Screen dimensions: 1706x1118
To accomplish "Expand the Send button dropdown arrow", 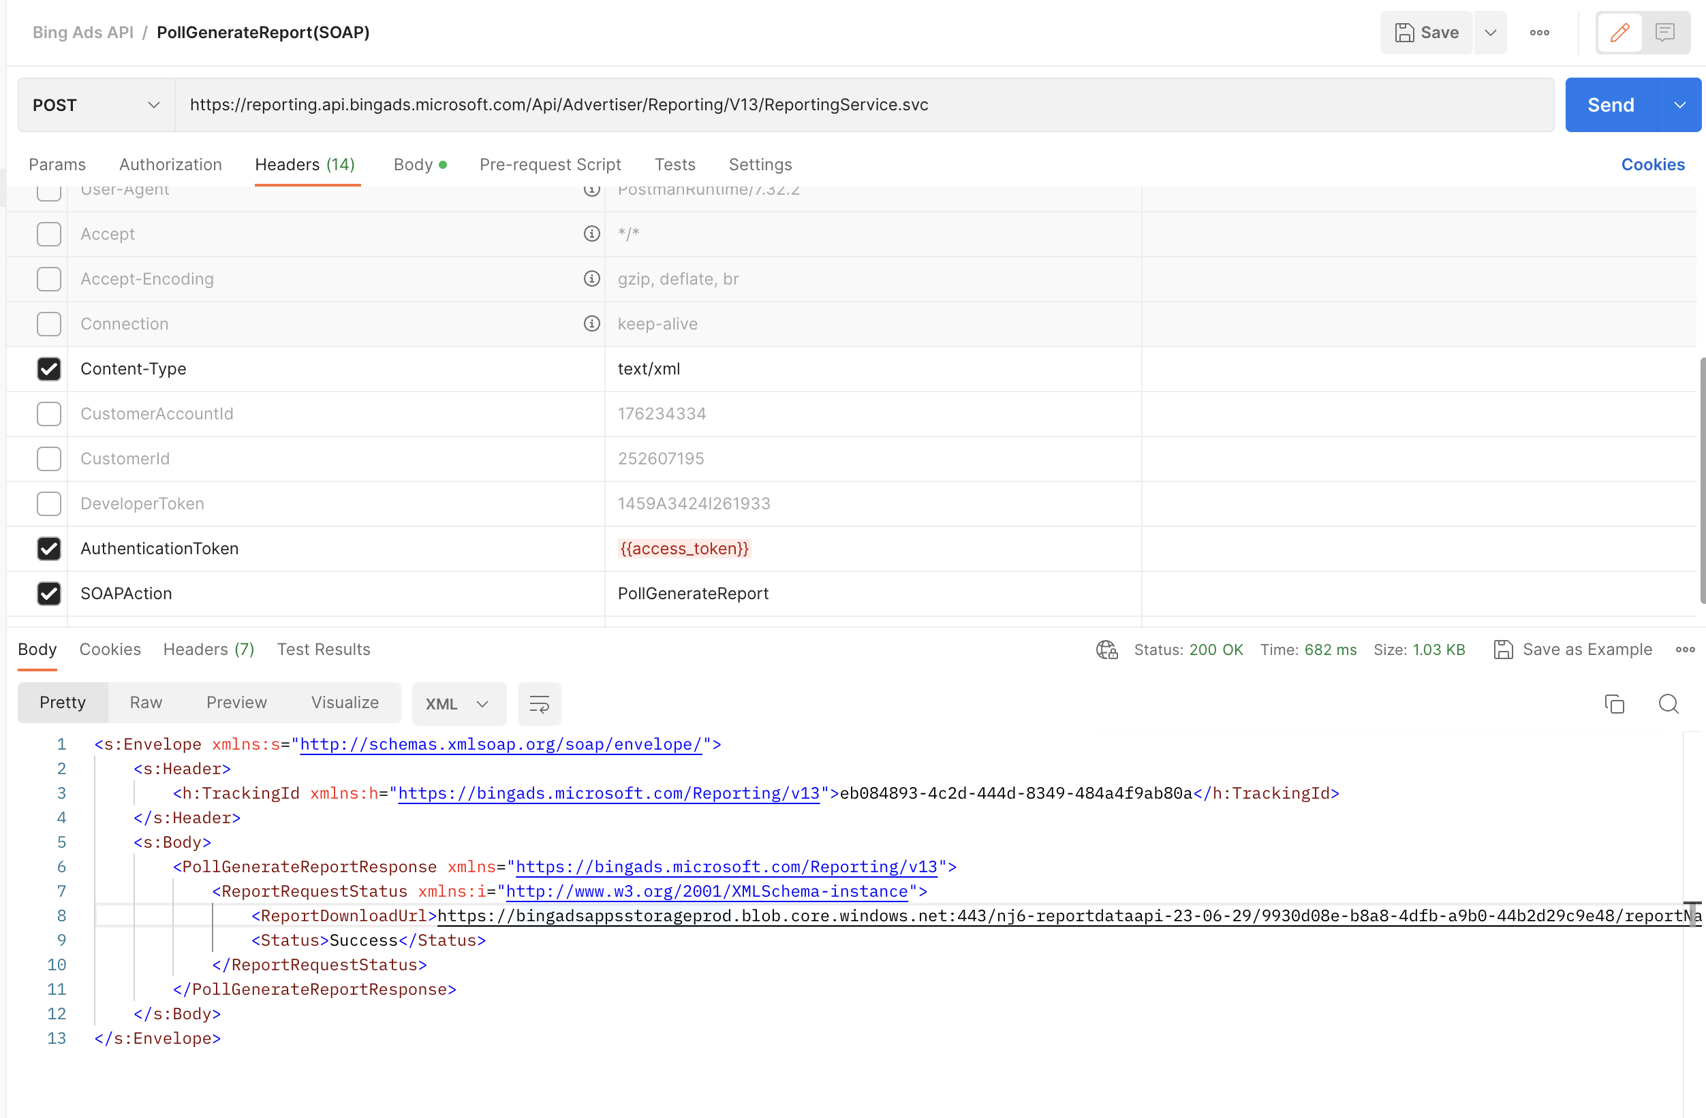I will [1679, 105].
